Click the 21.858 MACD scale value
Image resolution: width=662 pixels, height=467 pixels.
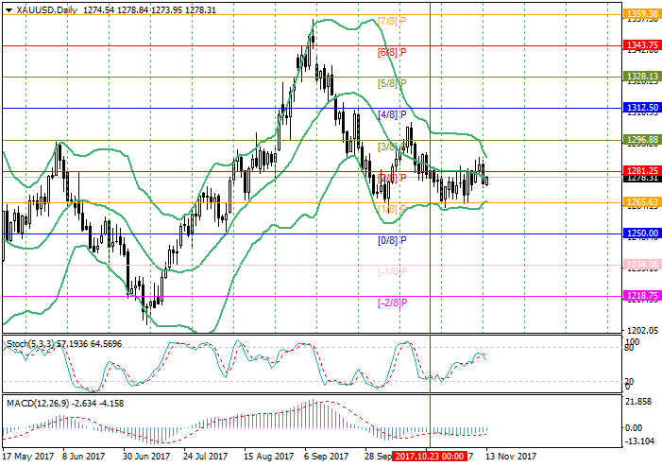tap(638, 401)
